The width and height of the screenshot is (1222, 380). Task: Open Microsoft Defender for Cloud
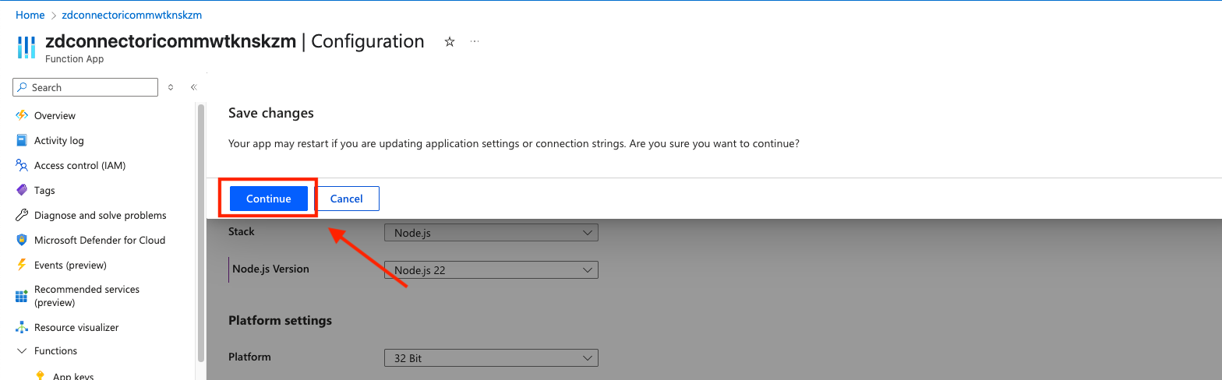click(x=100, y=240)
